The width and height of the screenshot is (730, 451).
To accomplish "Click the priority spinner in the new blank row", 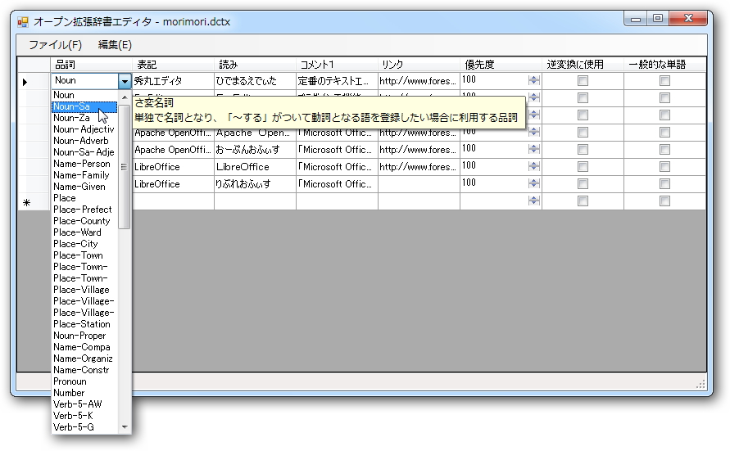I will pos(534,201).
